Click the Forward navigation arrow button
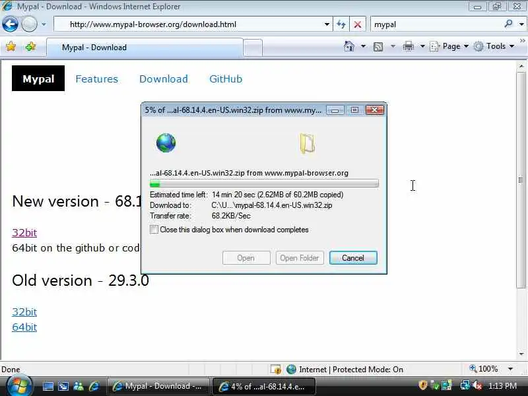528x396 pixels. [x=29, y=24]
